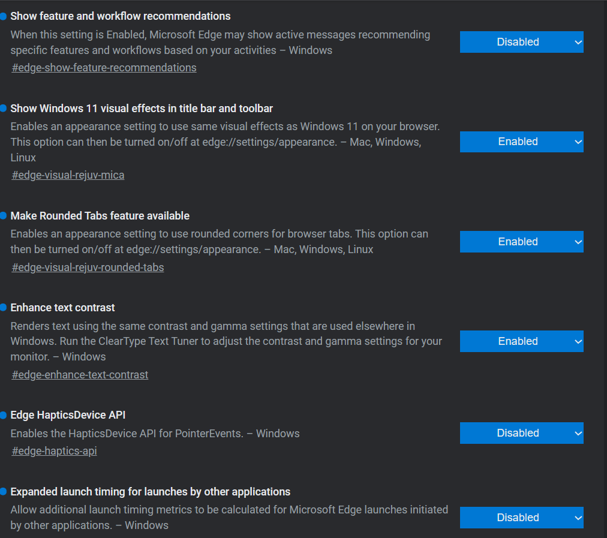Click blue dot beside Expanded launch timing

coord(3,492)
